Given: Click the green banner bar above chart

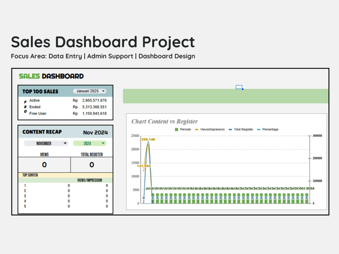Looking at the screenshot, I should (225, 96).
